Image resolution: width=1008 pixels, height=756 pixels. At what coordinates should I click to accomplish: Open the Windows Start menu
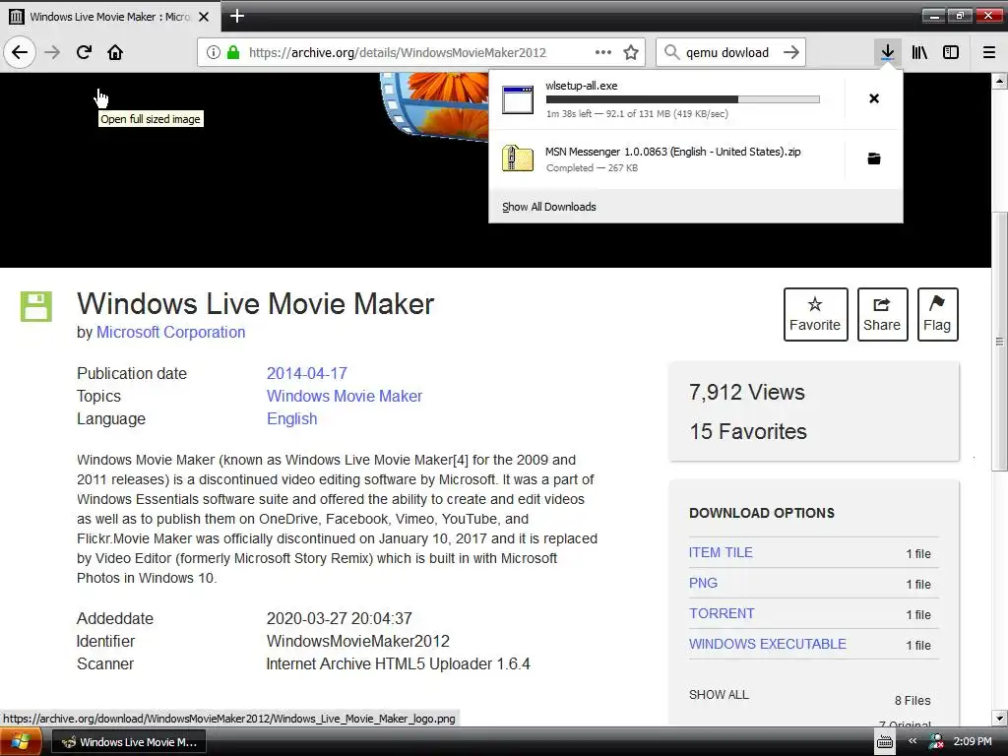coord(21,742)
